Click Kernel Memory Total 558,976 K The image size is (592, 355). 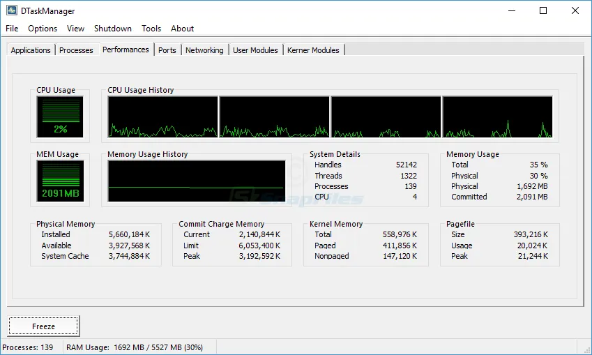pyautogui.click(x=400, y=234)
